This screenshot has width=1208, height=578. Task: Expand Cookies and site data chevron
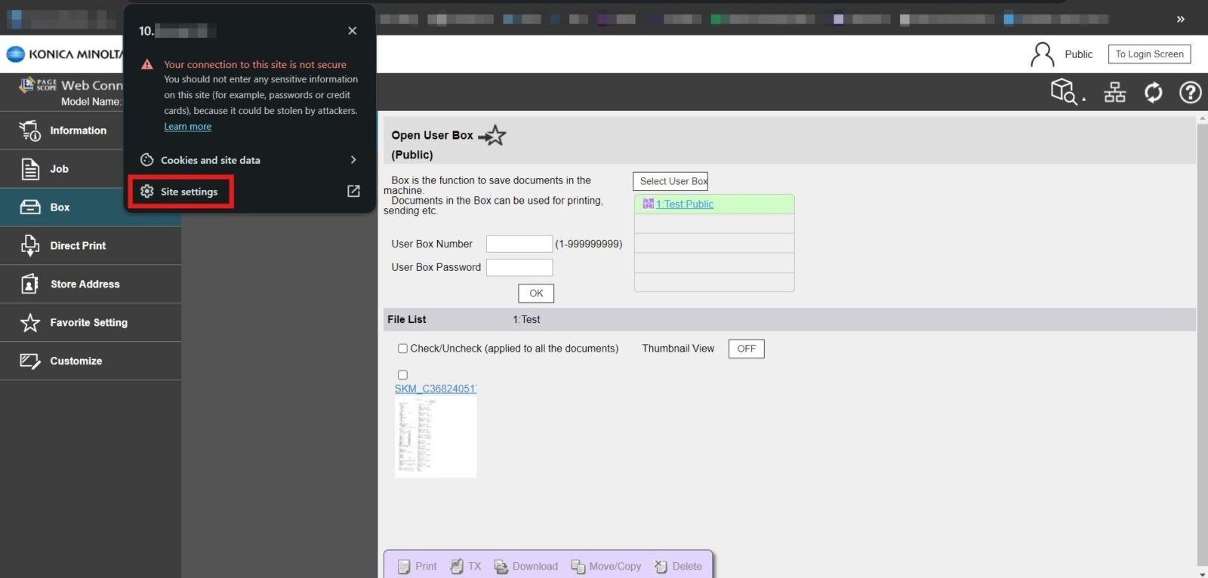click(x=353, y=160)
